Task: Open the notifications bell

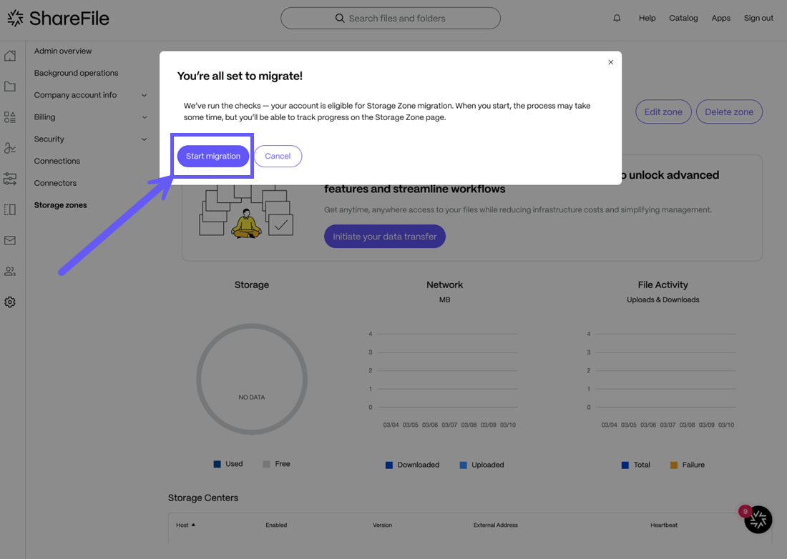Action: pos(617,18)
